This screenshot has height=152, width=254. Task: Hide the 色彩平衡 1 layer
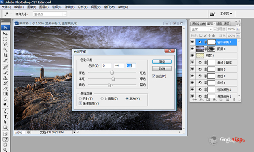click(x=192, y=42)
